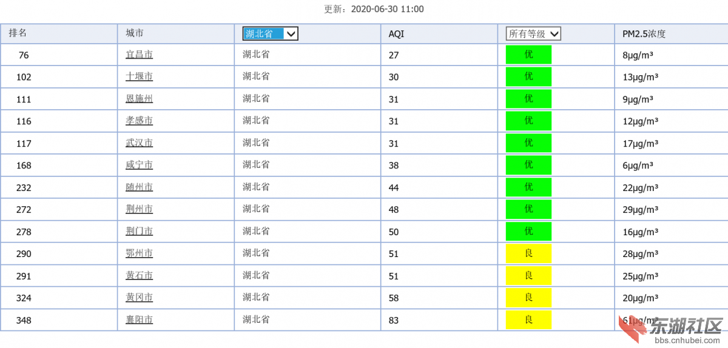Click PM2.5 value 25μg/m³
Image resolution: width=728 pixels, height=348 pixels.
[640, 276]
